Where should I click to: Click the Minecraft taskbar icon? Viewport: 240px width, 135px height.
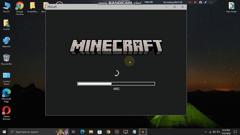pos(143,132)
